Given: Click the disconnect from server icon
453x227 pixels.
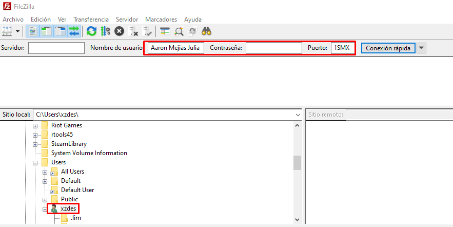Looking at the screenshot, I should [x=133, y=31].
